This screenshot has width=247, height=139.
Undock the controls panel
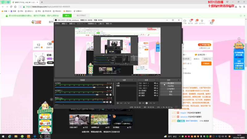[x=178, y=80]
